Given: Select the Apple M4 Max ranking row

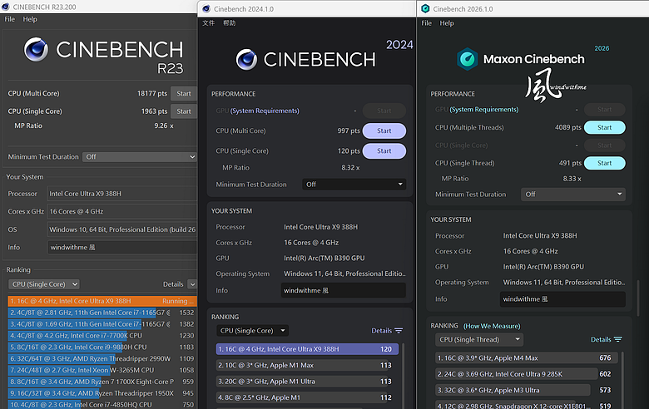Looking at the screenshot, I should tap(527, 357).
